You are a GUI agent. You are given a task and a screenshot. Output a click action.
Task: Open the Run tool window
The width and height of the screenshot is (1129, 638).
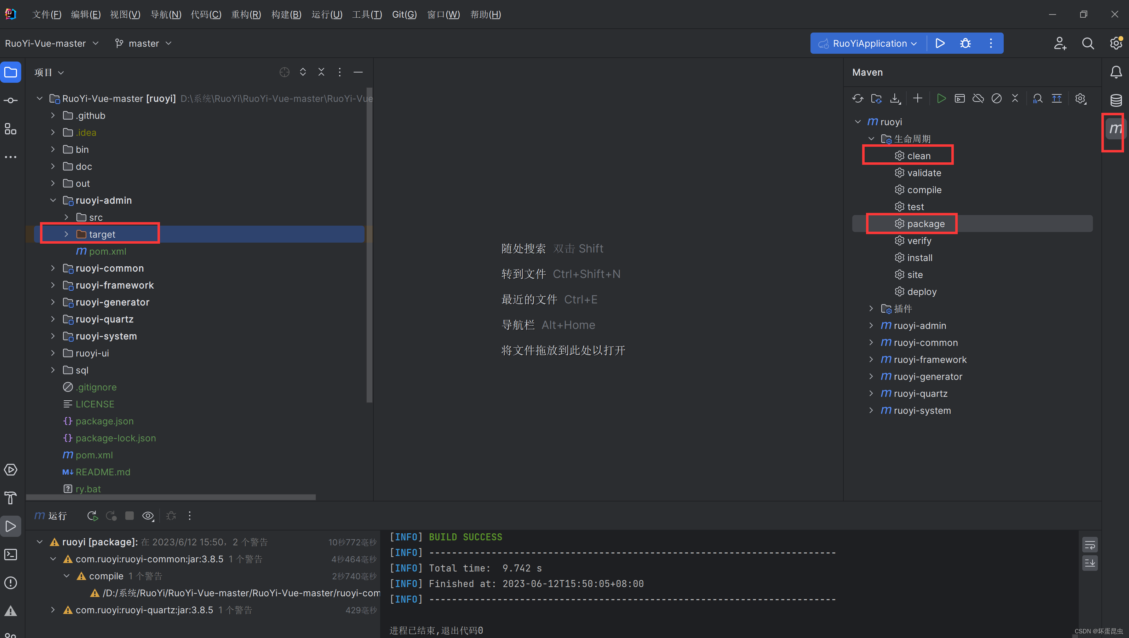(x=11, y=526)
